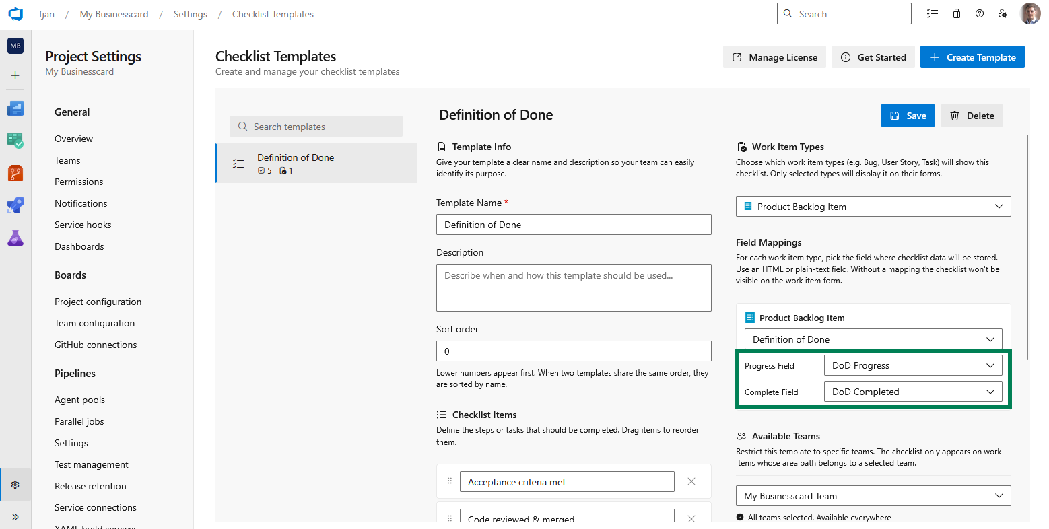The image size is (1049, 529).
Task: Open the user settings gear icon top right
Action: pyautogui.click(x=1003, y=13)
